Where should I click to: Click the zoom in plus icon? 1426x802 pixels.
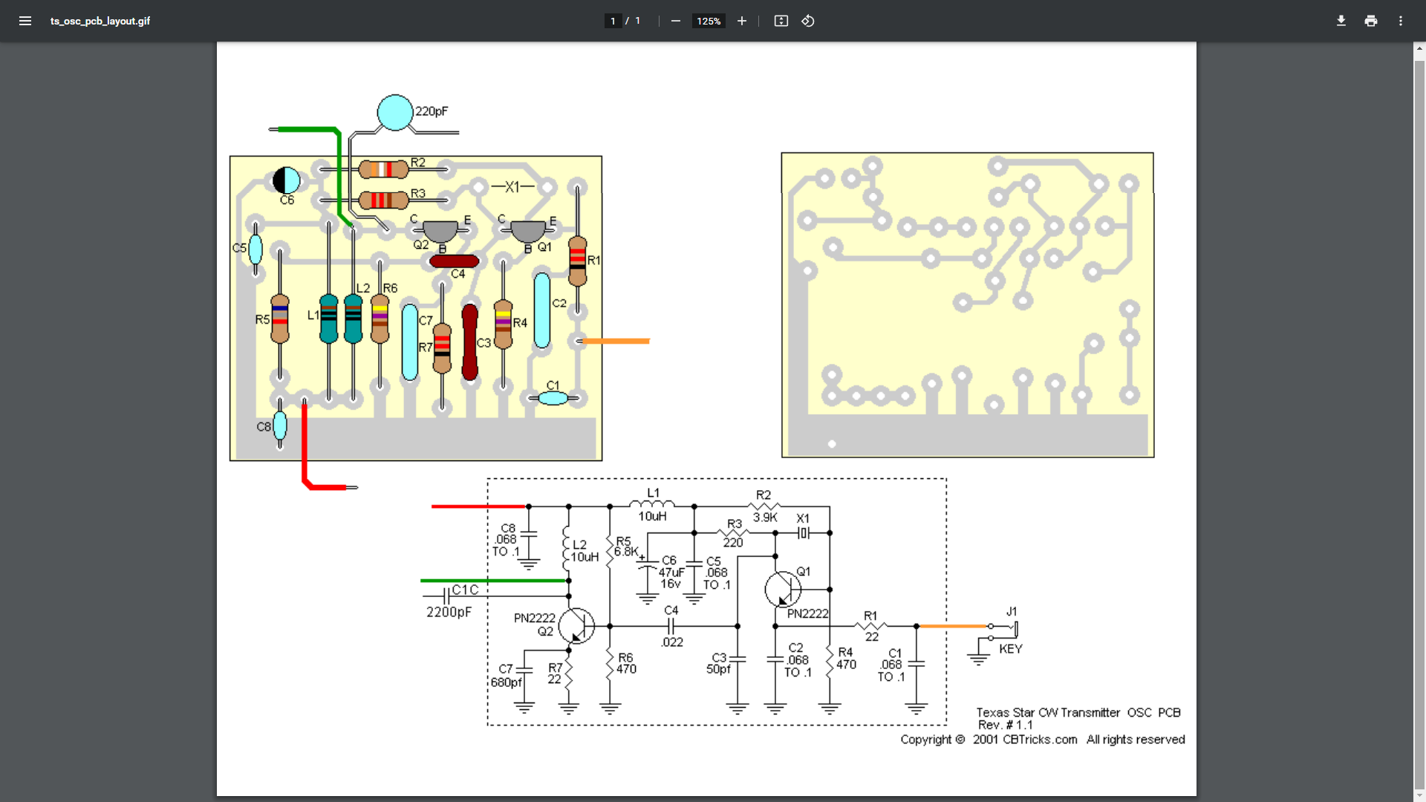tap(741, 21)
